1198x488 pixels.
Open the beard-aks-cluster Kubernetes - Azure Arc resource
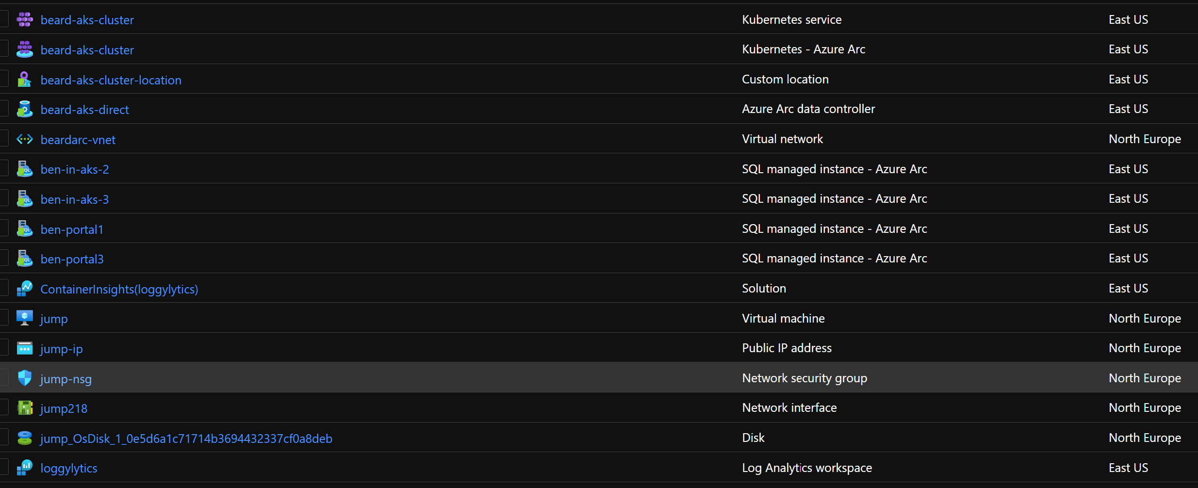pyautogui.click(x=87, y=50)
